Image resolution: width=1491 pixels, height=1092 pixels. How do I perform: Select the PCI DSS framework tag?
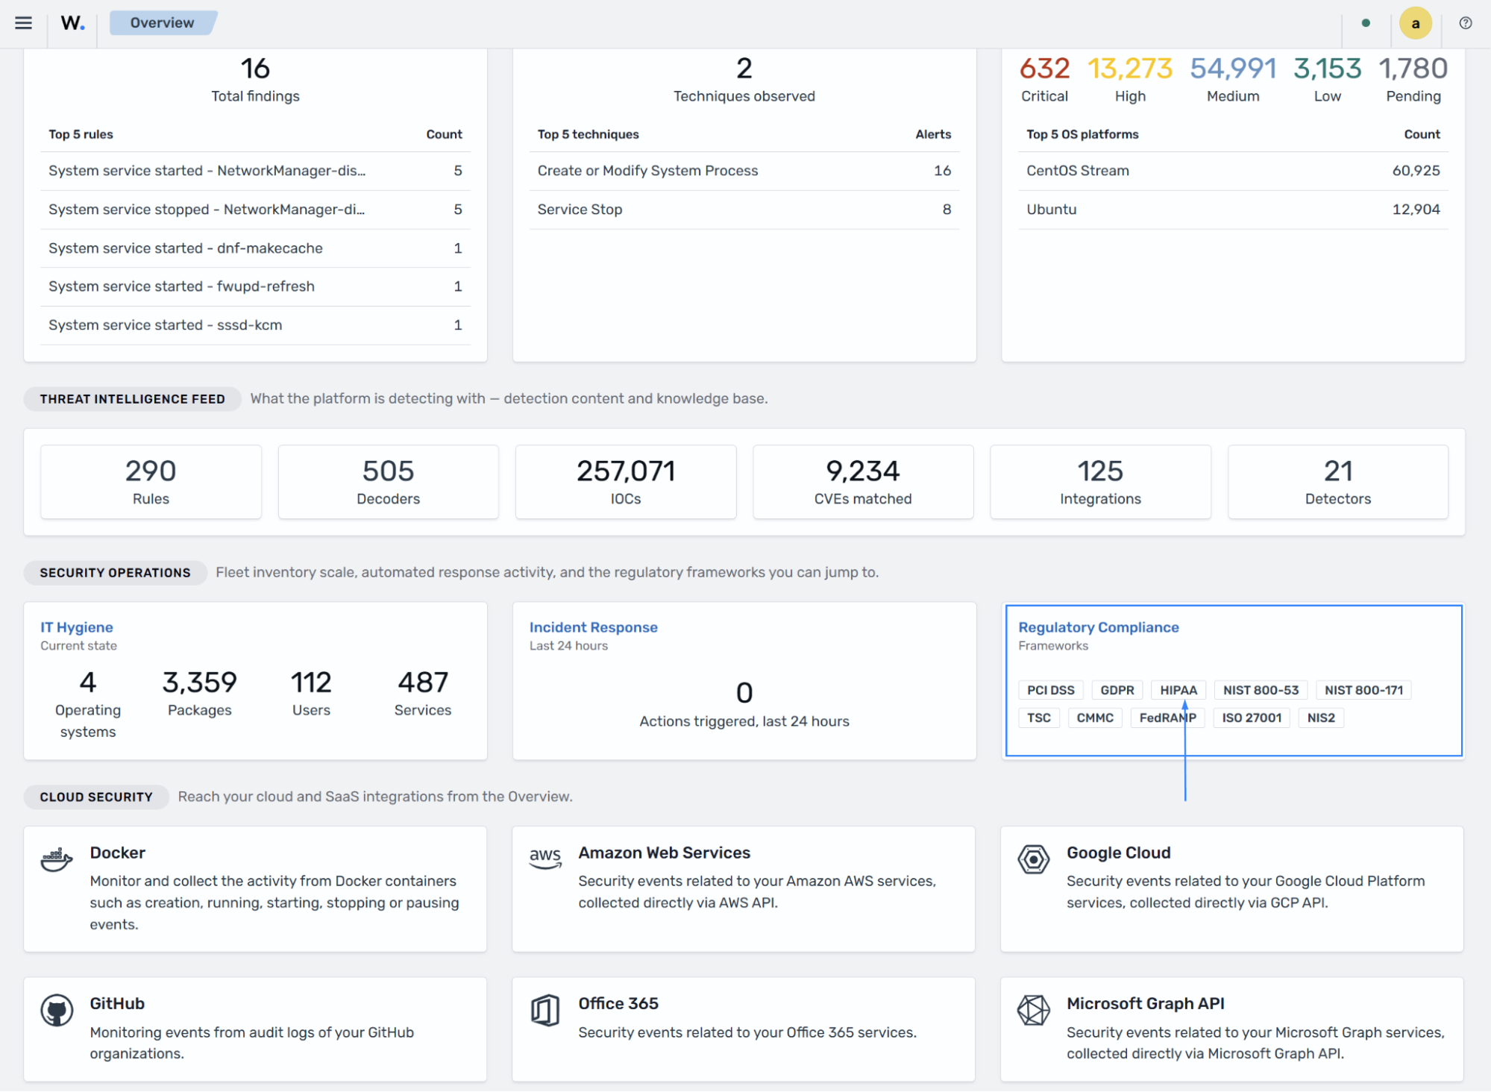pyautogui.click(x=1051, y=690)
